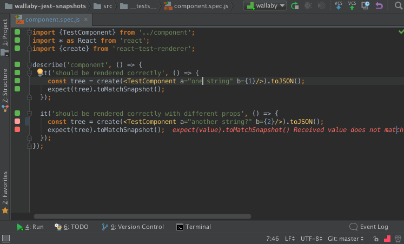Image resolution: width=404 pixels, height=244 pixels.
Task: Open the Git: master branch selector
Action: (x=345, y=239)
